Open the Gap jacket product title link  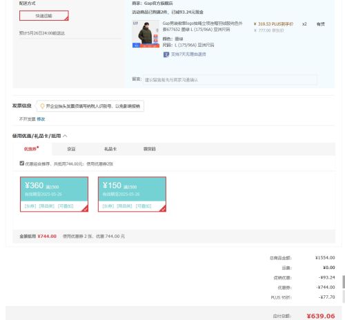[x=202, y=26]
